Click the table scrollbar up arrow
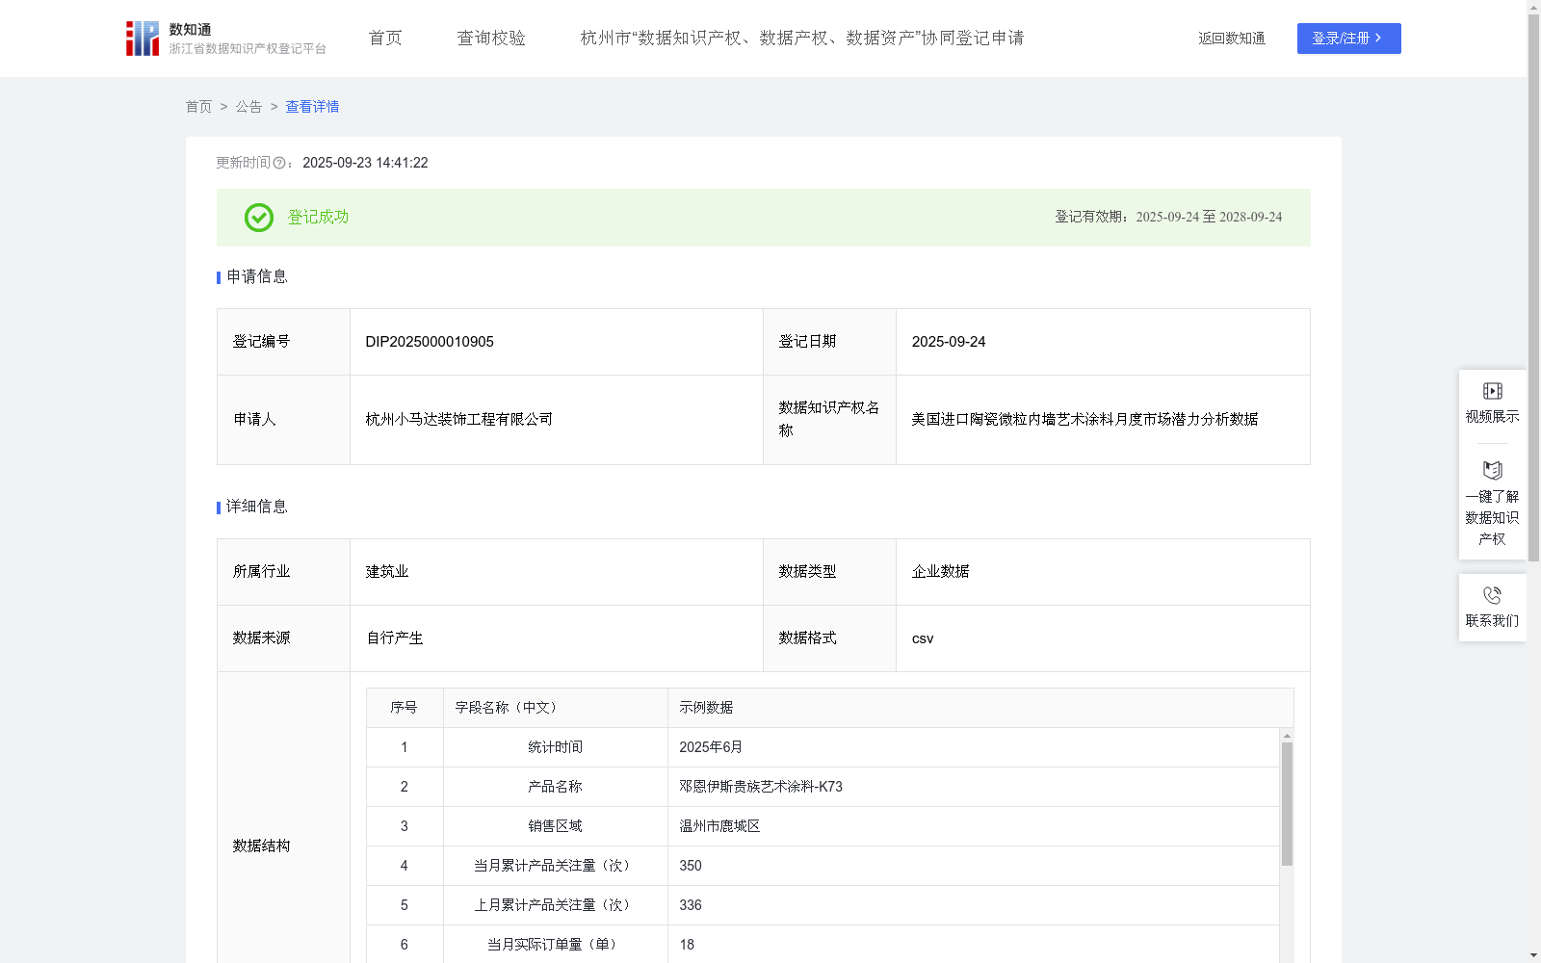 (1287, 736)
